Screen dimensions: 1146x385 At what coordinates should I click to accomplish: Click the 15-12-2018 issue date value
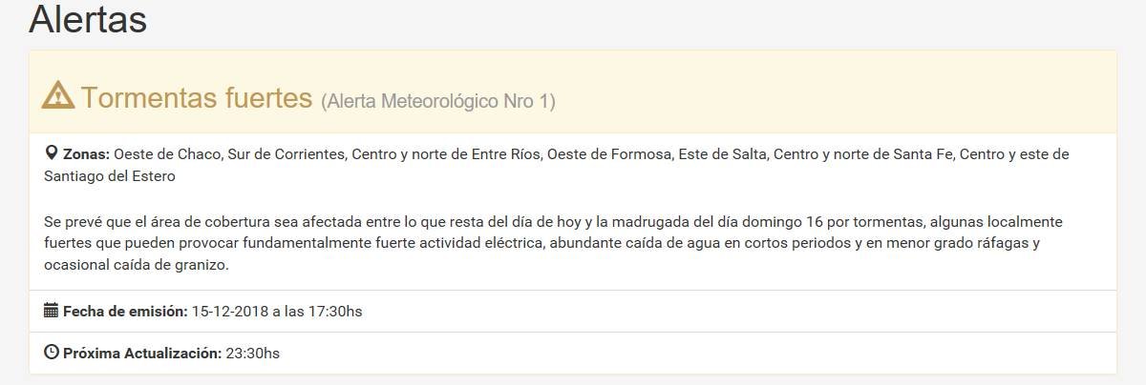pyautogui.click(x=232, y=312)
